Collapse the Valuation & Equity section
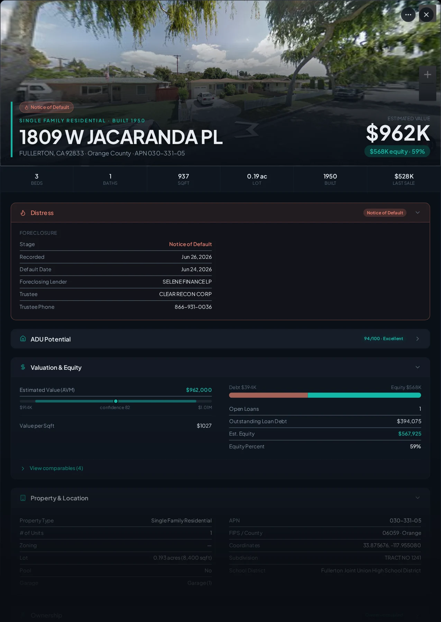The image size is (441, 622). [x=417, y=367]
